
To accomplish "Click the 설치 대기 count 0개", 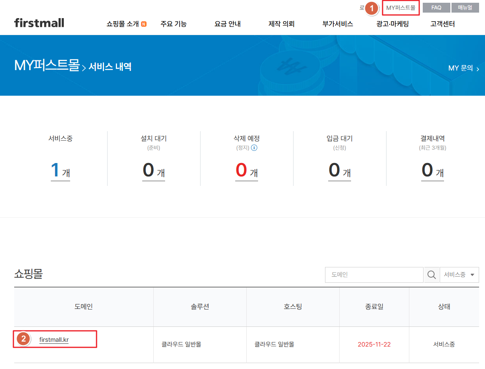I will tap(154, 171).
